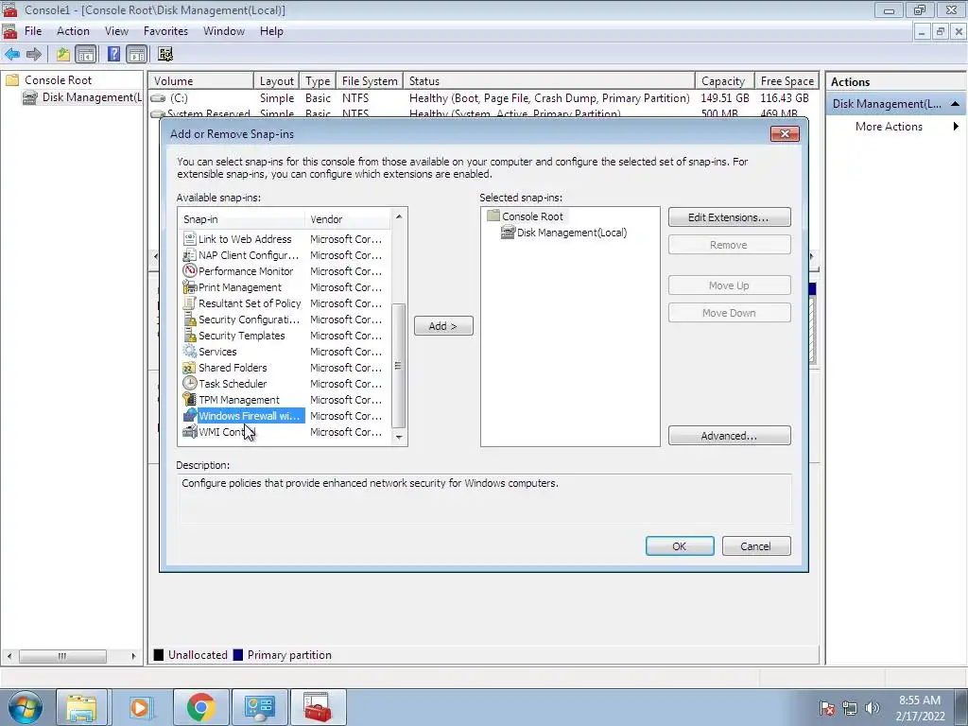Open the Window menu
This screenshot has height=726, width=968.
(223, 31)
